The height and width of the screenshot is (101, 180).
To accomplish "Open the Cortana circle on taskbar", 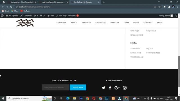I will point(55,98).
